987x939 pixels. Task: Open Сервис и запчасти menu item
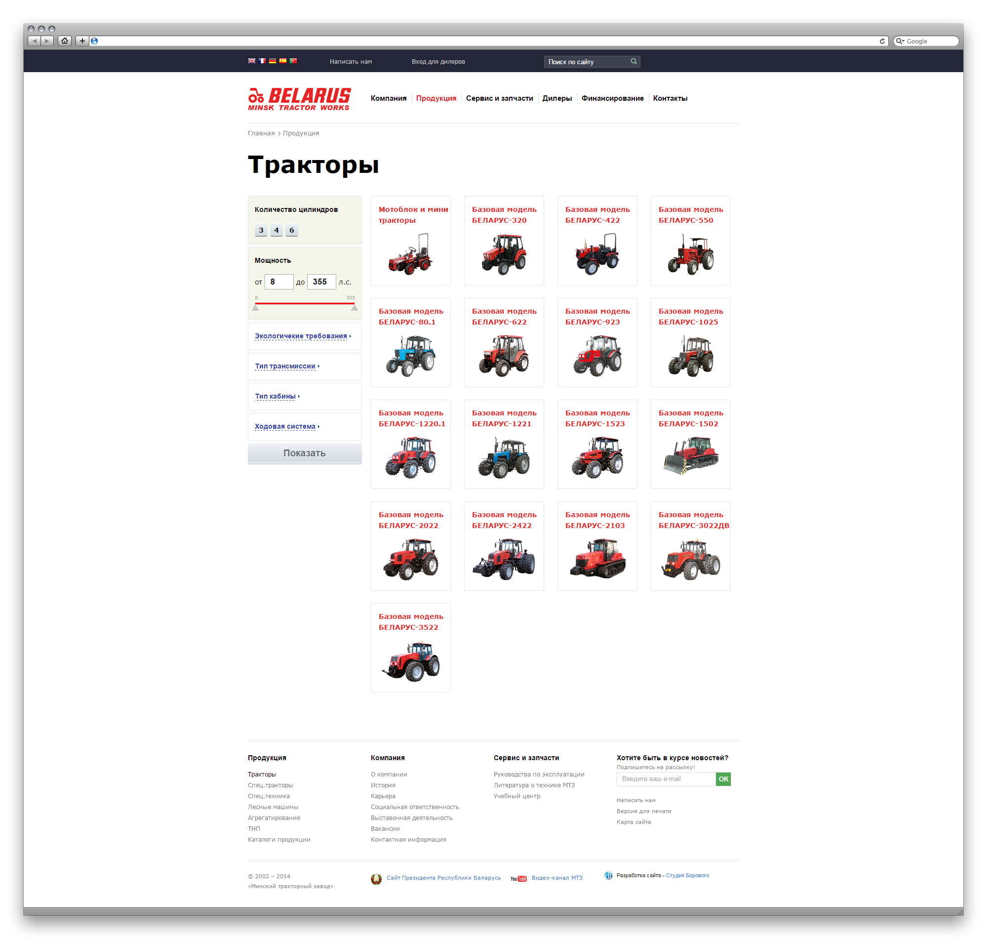click(499, 98)
